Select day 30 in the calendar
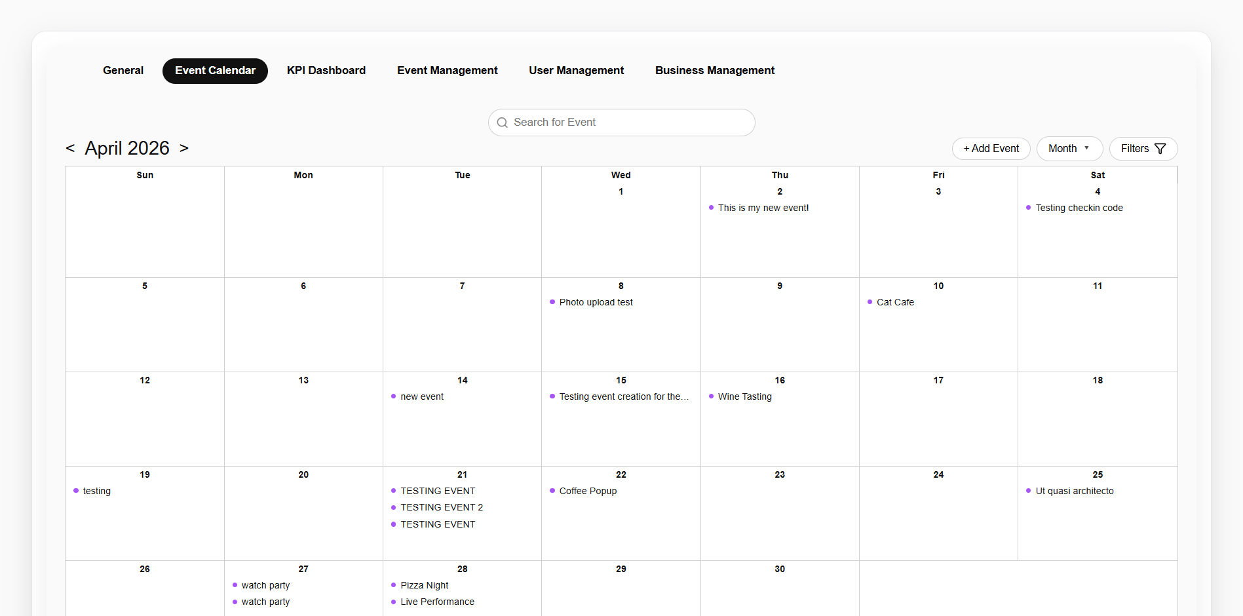 [x=780, y=569]
